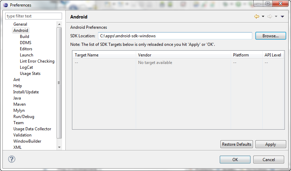Image resolution: width=291 pixels, height=171 pixels.
Task: Click the SDK Location text field
Action: [x=175, y=36]
